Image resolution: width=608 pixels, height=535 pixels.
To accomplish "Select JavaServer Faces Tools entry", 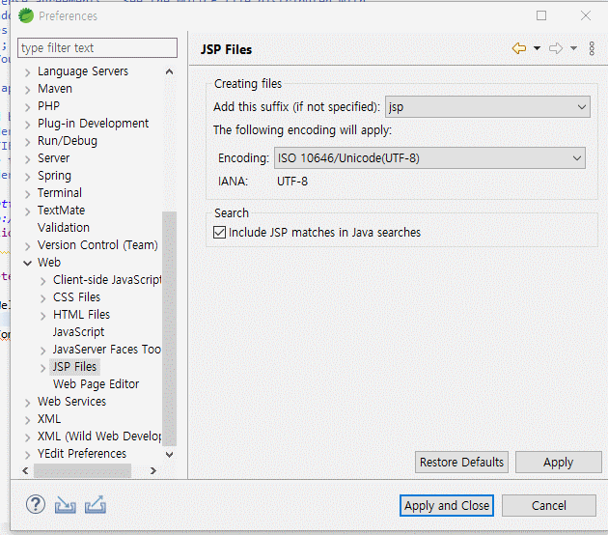I will [107, 350].
